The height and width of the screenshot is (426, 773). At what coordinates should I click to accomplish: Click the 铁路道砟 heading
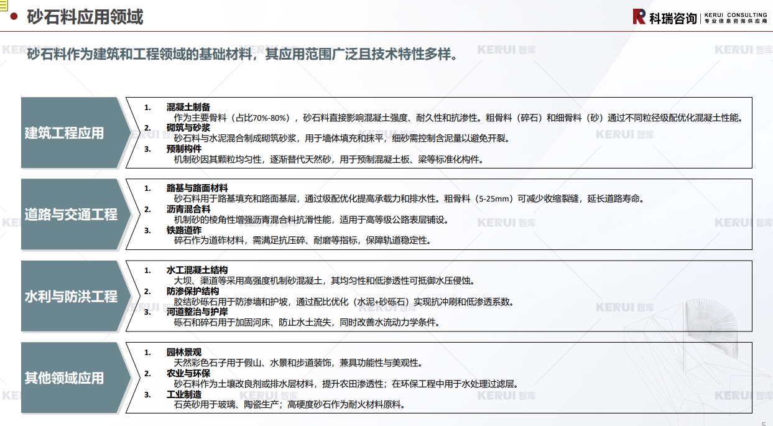(x=184, y=230)
